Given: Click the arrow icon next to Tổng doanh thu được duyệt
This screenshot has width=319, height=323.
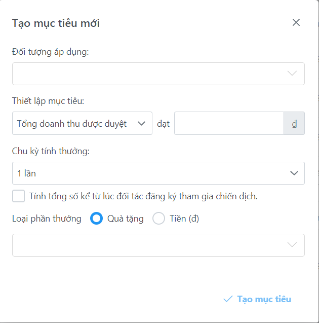Looking at the screenshot, I should pyautogui.click(x=142, y=123).
